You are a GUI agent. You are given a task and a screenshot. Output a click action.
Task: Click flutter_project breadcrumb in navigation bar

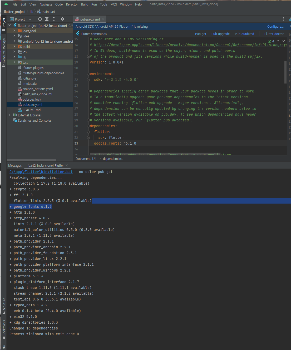click(x=15, y=12)
